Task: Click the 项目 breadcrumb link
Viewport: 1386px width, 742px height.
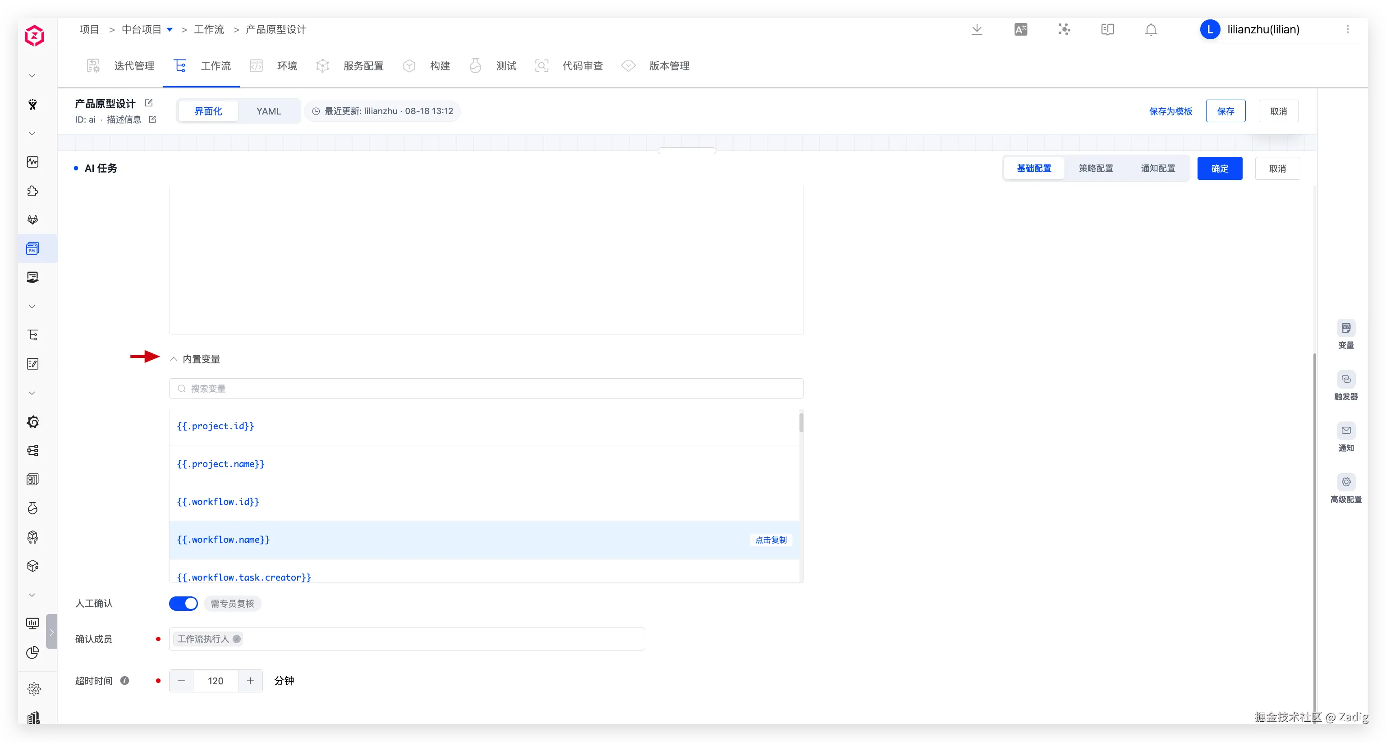Action: click(x=89, y=30)
